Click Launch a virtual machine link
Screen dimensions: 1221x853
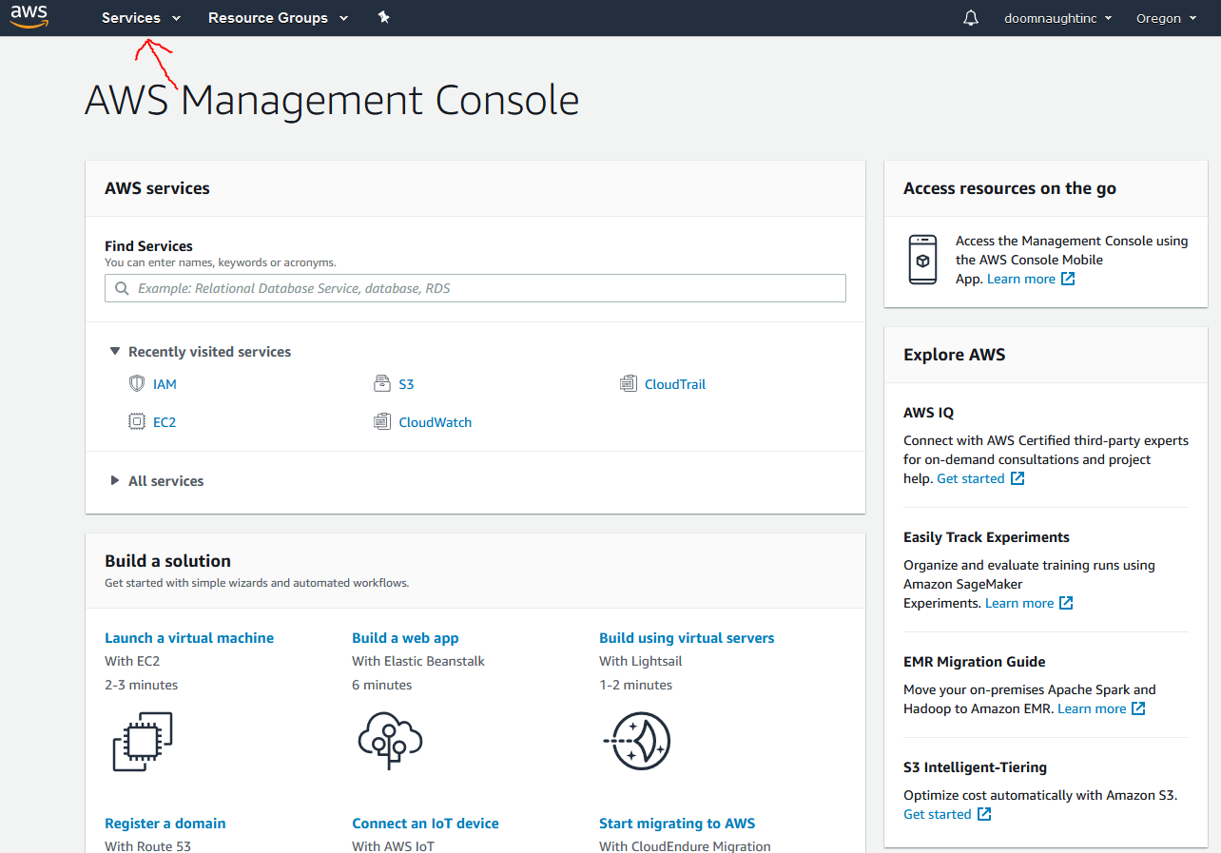189,638
